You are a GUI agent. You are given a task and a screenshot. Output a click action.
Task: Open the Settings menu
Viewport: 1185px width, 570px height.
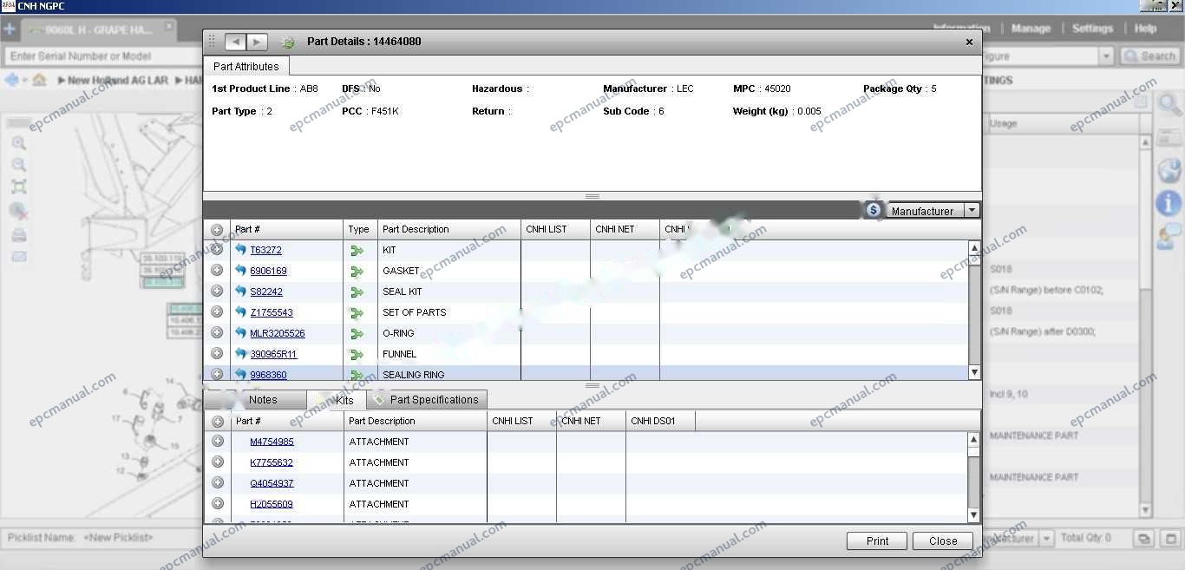coord(1092,29)
